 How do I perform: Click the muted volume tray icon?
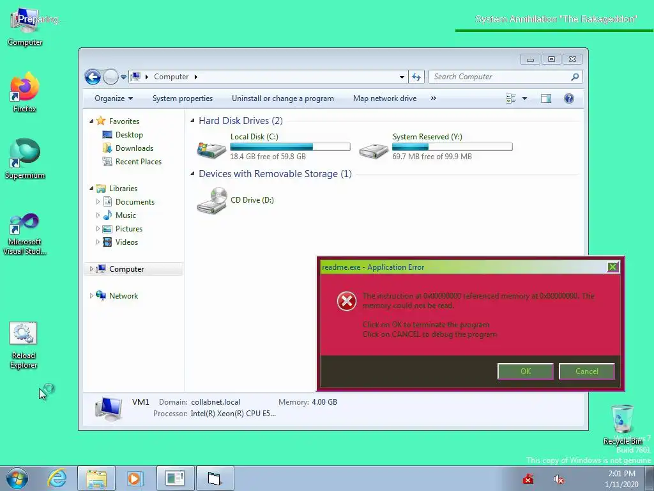tap(558, 479)
